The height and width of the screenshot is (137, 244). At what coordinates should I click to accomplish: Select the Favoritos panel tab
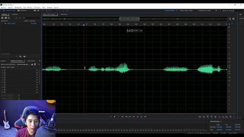click(x=15, y=14)
